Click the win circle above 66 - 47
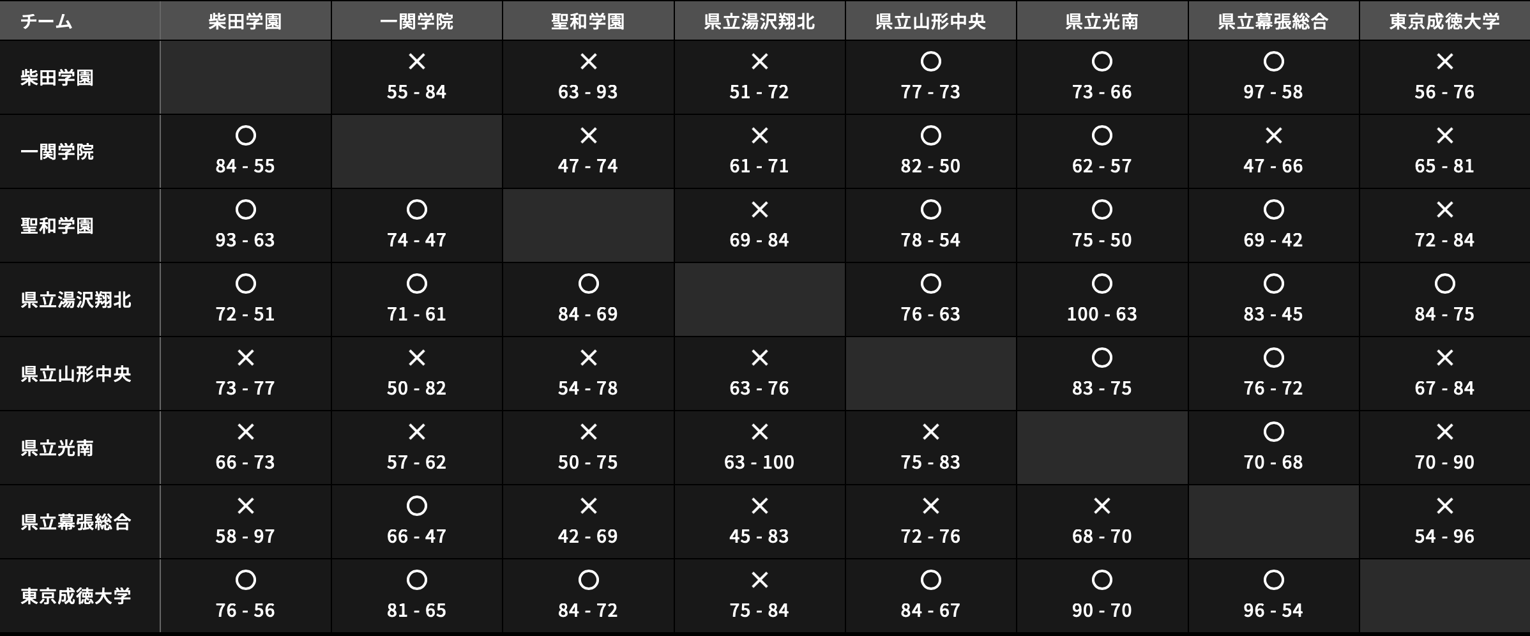 point(416,506)
